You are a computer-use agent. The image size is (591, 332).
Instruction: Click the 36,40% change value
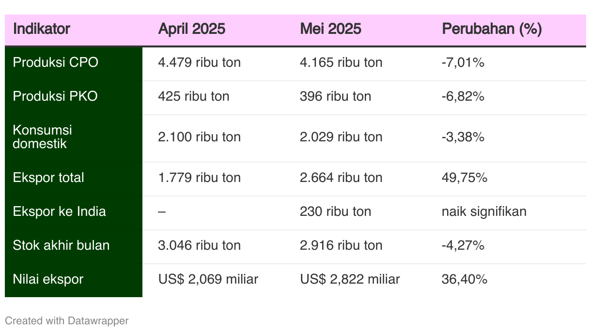[x=465, y=279]
